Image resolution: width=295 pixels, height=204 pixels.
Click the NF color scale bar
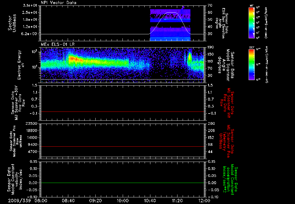pyautogui.click(x=252, y=22)
